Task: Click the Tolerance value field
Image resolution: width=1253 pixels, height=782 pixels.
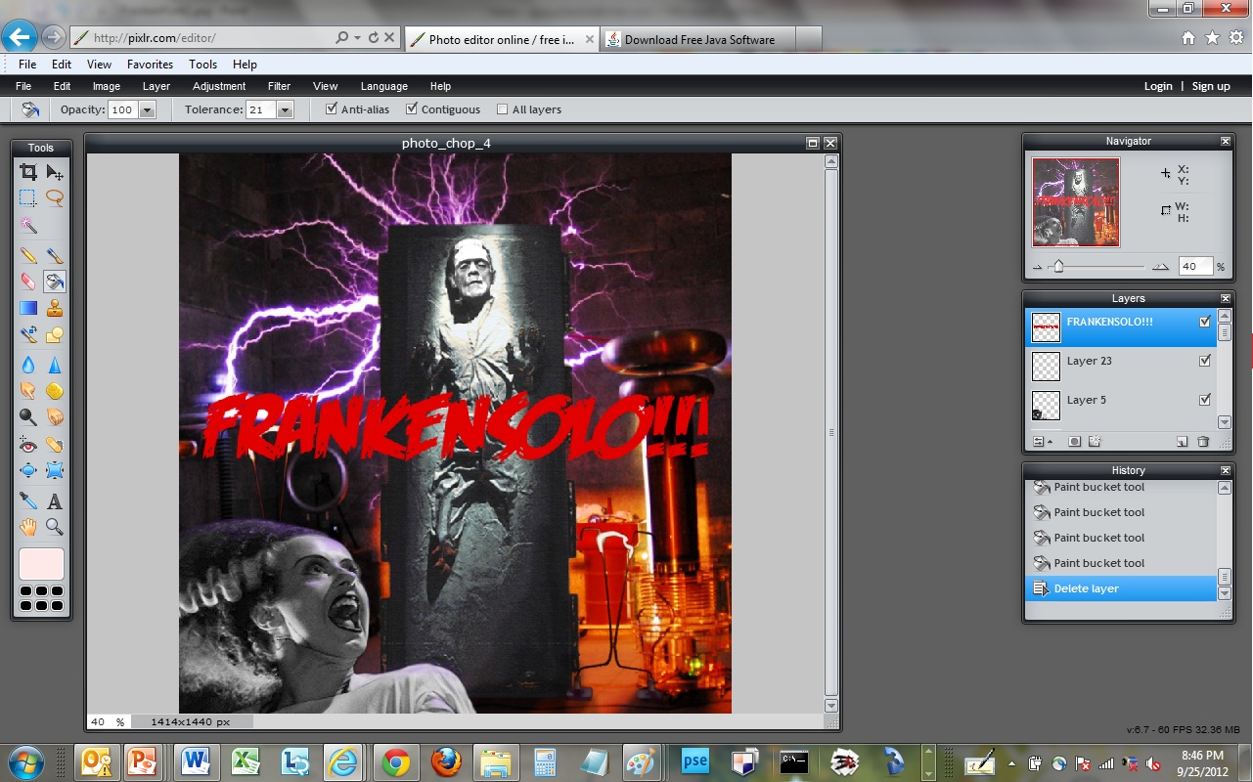Action: pyautogui.click(x=260, y=110)
